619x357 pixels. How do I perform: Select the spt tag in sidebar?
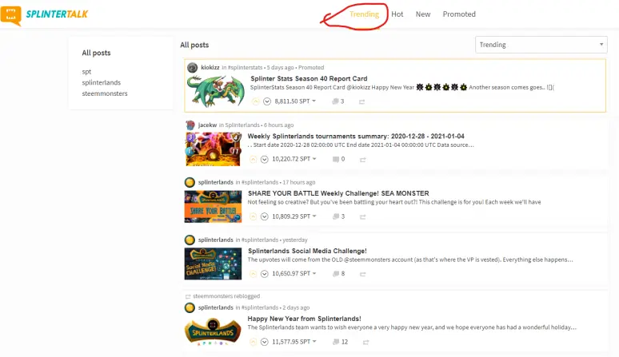click(x=86, y=72)
